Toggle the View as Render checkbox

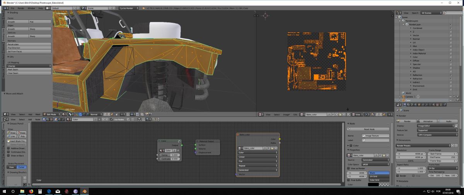[349, 169]
